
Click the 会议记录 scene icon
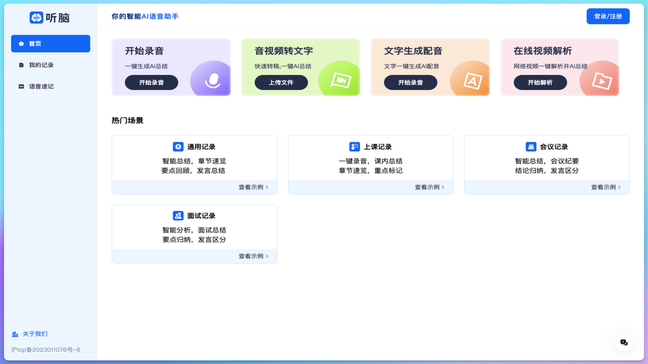(x=531, y=146)
